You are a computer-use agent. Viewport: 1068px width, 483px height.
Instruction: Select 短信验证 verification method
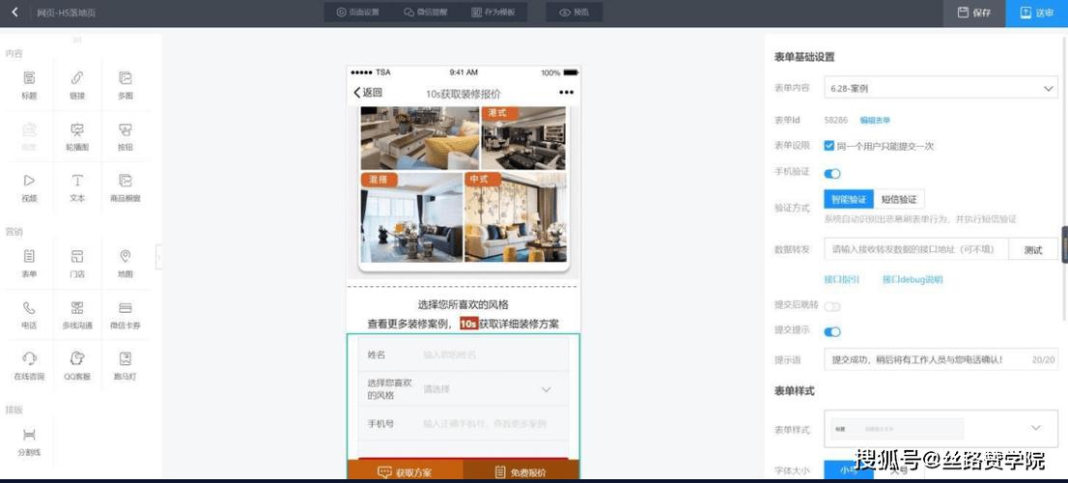(x=899, y=200)
